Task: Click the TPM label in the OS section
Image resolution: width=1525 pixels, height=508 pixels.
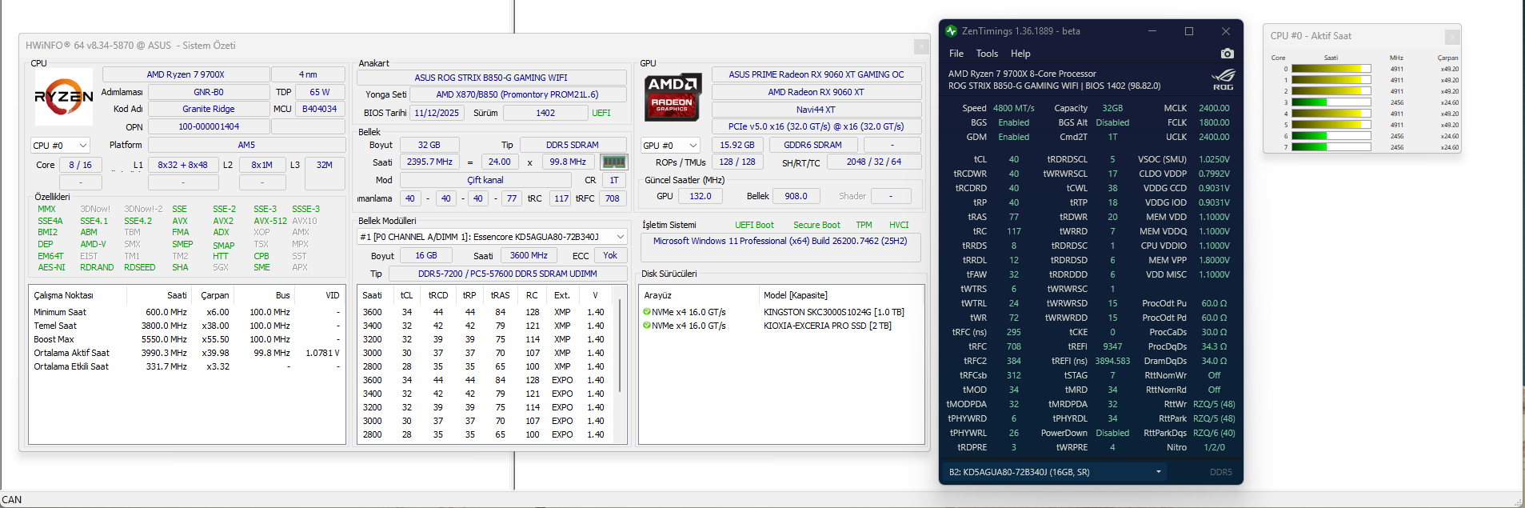Action: tap(864, 225)
